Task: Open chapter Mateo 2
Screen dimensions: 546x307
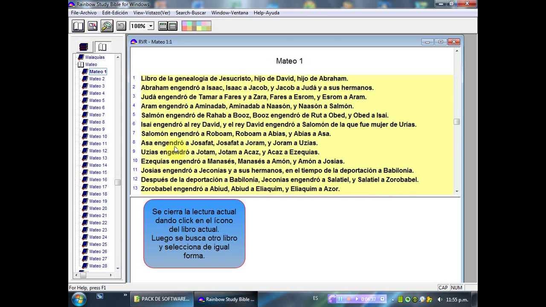Action: tap(97, 79)
